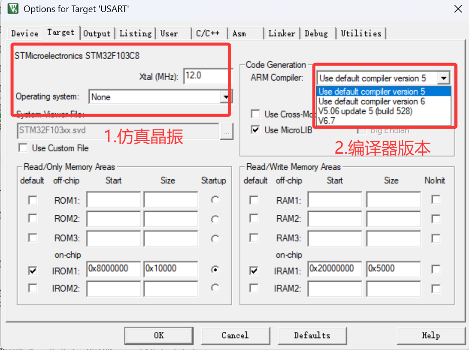Edit the IROM1 Size field 0x10000

click(x=171, y=269)
